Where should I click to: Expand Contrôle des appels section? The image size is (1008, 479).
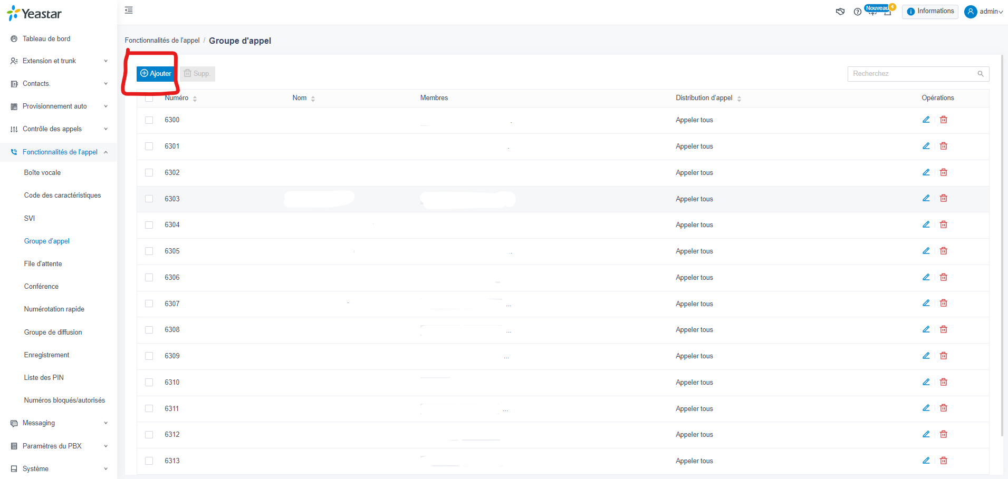59,129
